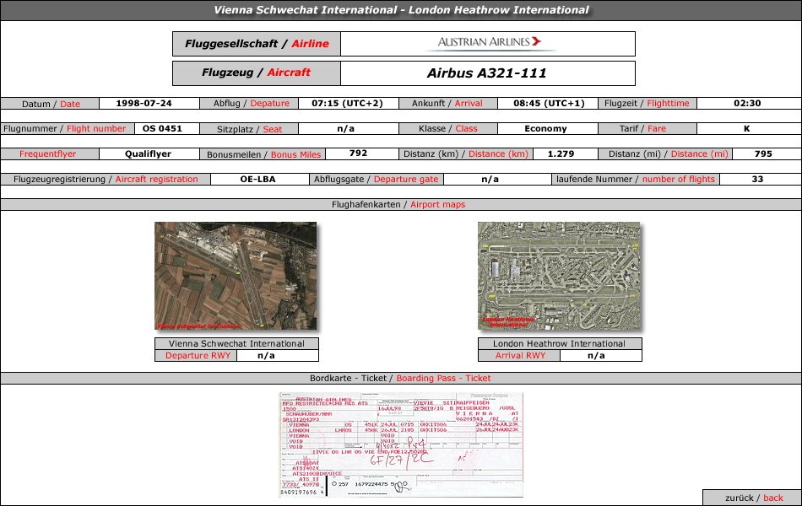This screenshot has width=802, height=506.
Task: Click the fare value K
Action: click(747, 128)
